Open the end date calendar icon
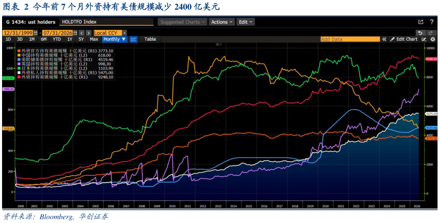Viewport: 440px width, 223px height. [75, 33]
